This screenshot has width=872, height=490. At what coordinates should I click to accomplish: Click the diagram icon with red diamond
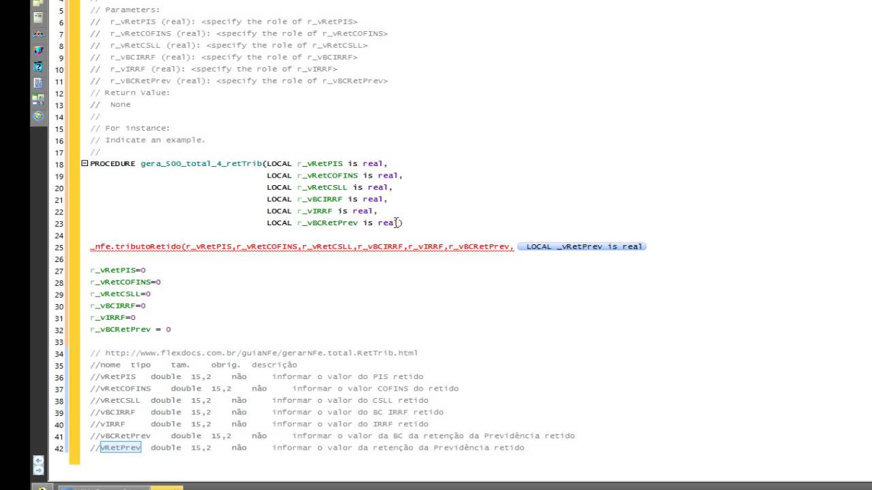(38, 34)
